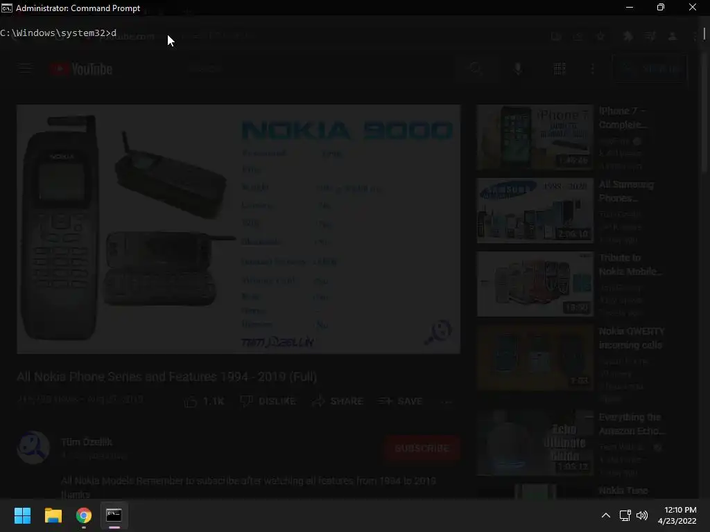Open the Windows Start menu
The image size is (710, 532).
pos(22,515)
